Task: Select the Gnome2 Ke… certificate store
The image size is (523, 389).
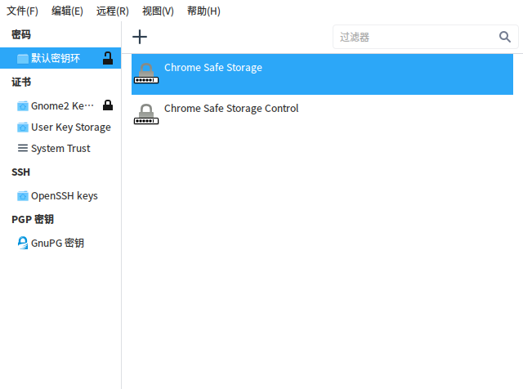Action: [60, 105]
